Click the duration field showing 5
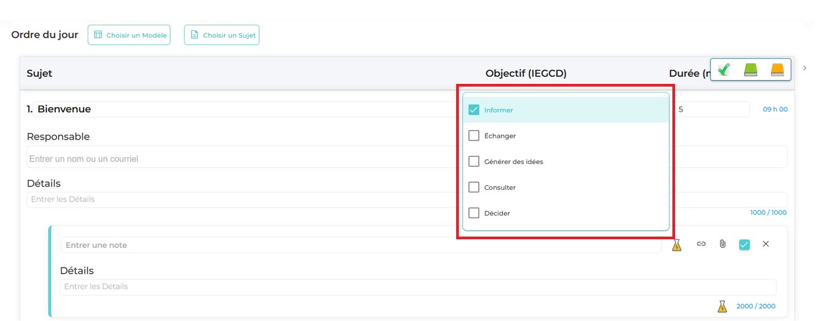The width and height of the screenshot is (823, 321). click(711, 110)
